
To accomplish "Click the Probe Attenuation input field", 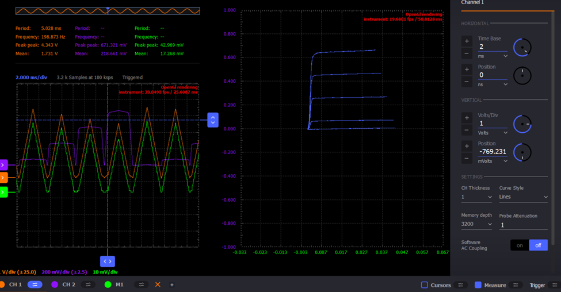I will tap(522, 225).
